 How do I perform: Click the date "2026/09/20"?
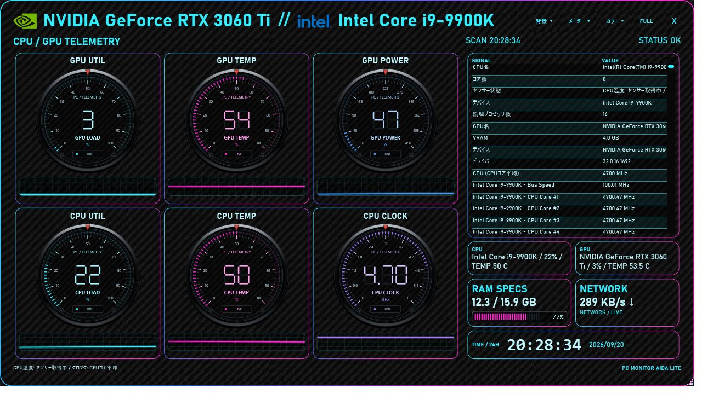607,345
